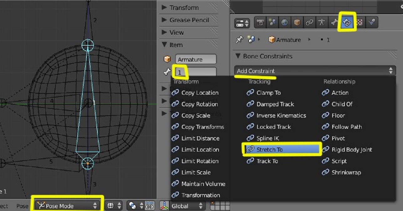Image resolution: width=403 pixels, height=211 pixels.
Task: Open the Bone properties tab (bone icon)
Action: coord(334,23)
